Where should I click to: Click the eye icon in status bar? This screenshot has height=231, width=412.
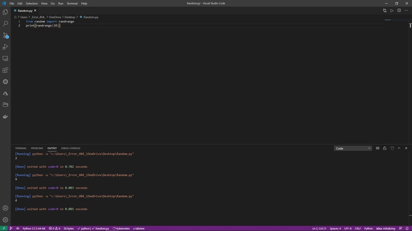click(x=17, y=228)
